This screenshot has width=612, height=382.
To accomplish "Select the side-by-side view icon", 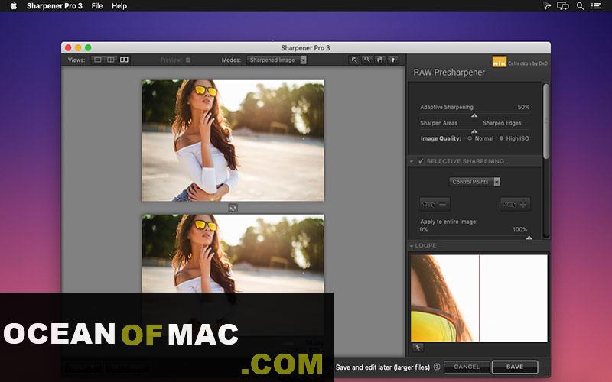I will (124, 60).
